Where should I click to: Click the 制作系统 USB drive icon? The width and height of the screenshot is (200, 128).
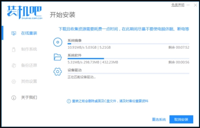tap(14, 49)
